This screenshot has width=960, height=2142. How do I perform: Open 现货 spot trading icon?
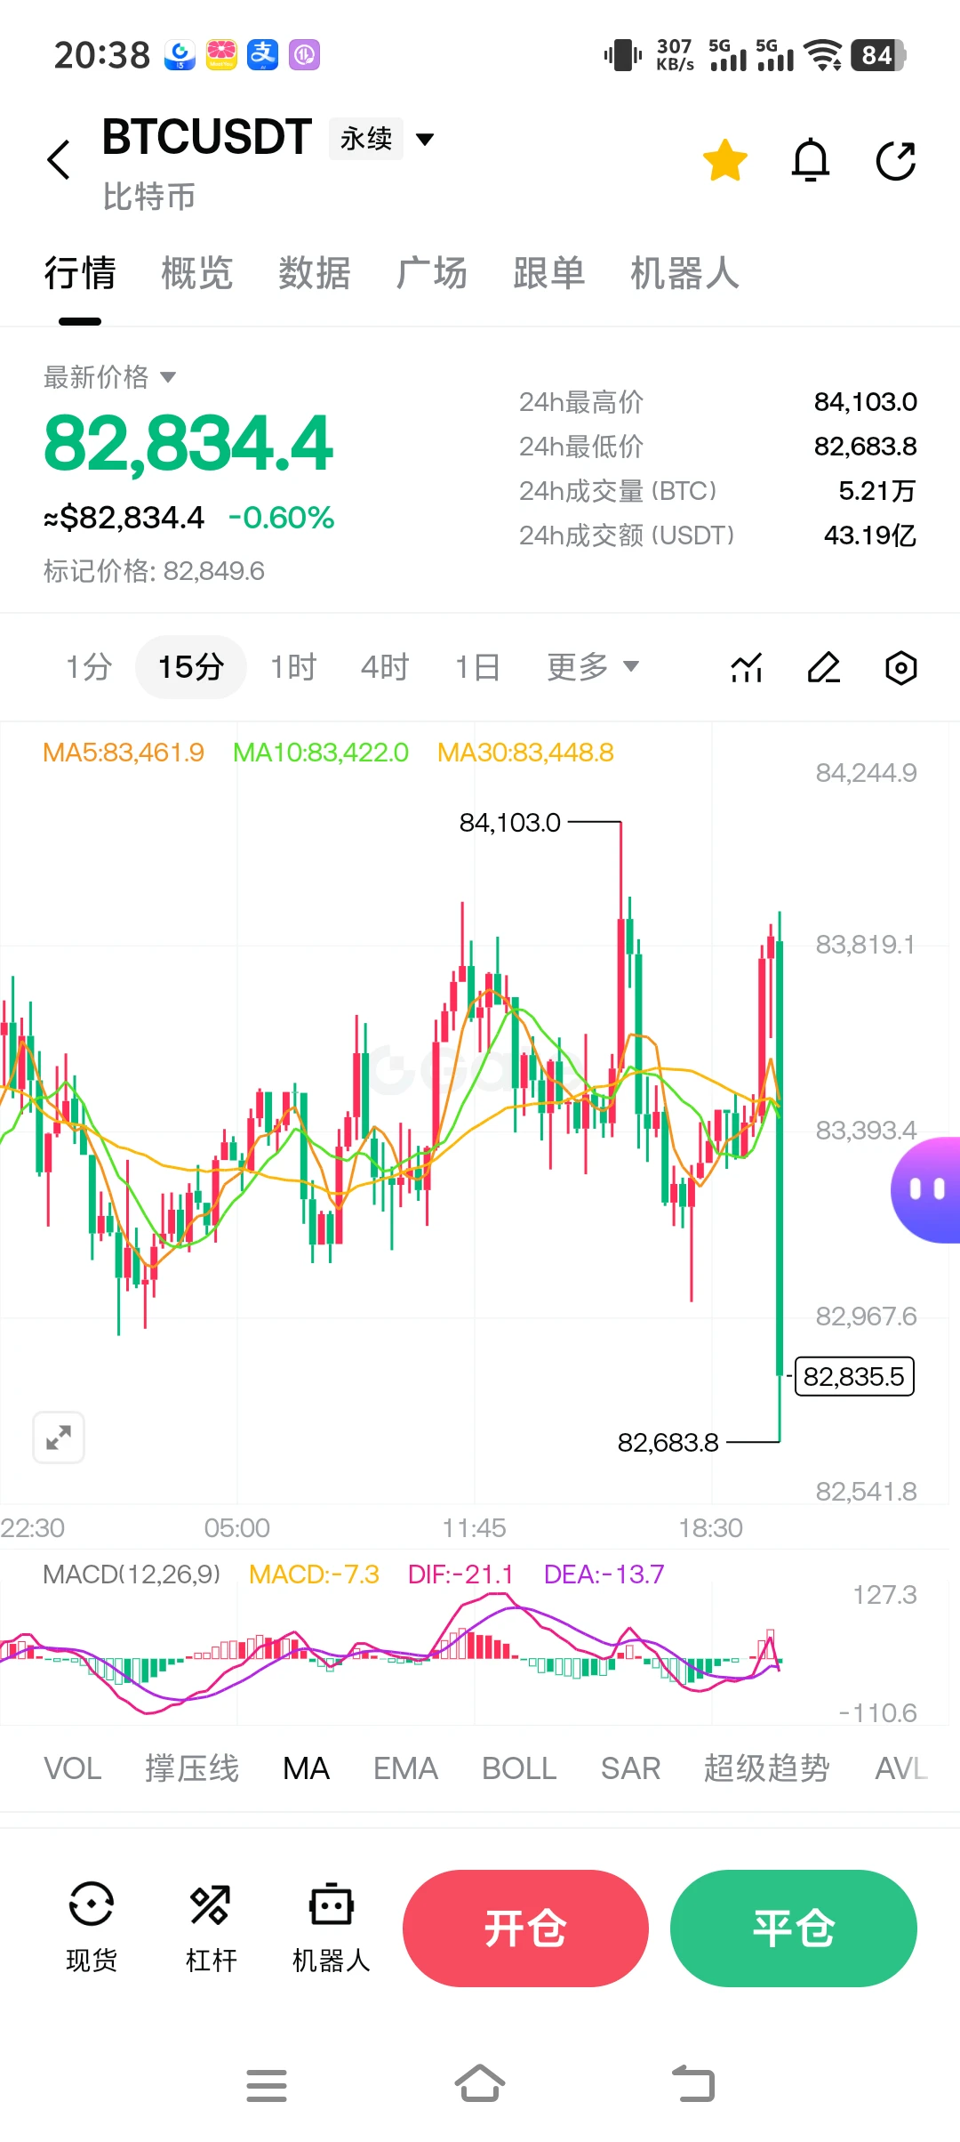click(x=92, y=1928)
